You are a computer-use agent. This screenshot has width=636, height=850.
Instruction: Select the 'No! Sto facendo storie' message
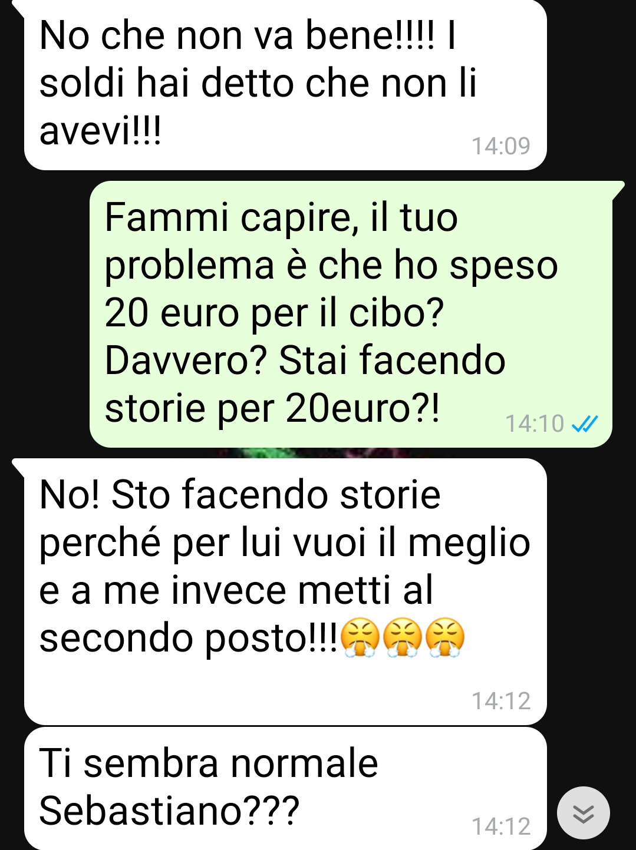(x=285, y=591)
